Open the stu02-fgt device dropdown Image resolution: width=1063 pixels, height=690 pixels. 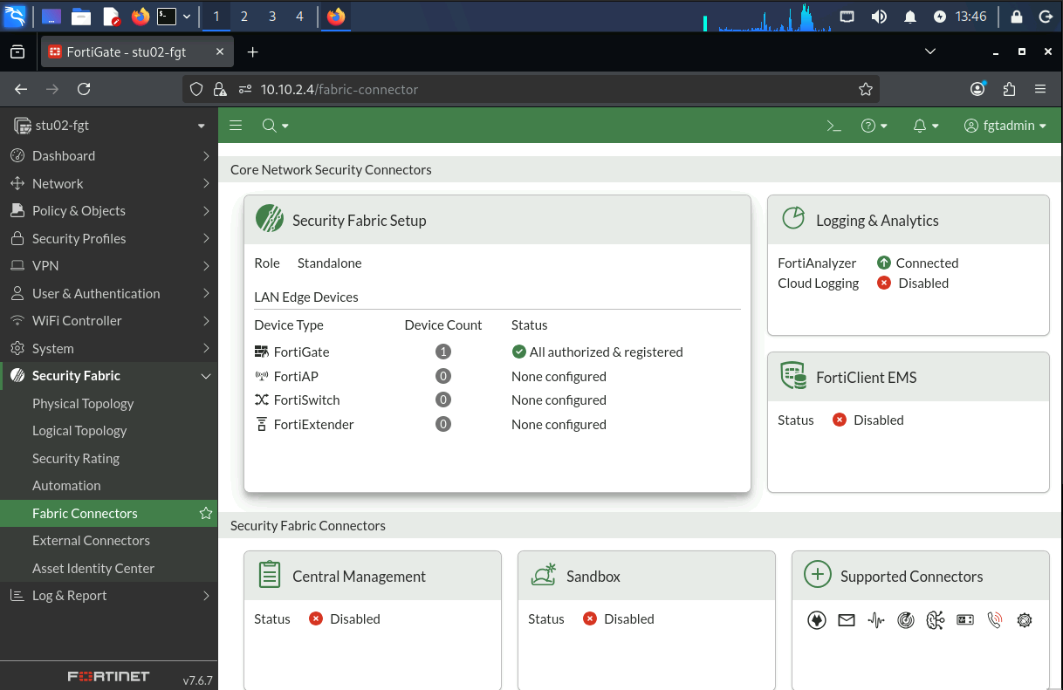point(109,126)
